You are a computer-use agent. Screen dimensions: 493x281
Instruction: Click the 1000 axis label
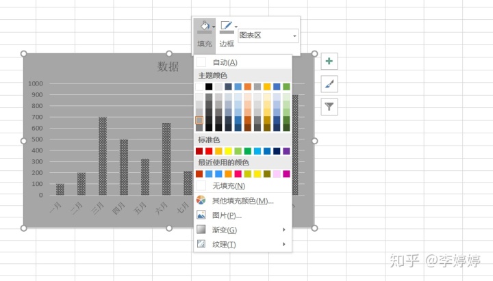point(35,83)
